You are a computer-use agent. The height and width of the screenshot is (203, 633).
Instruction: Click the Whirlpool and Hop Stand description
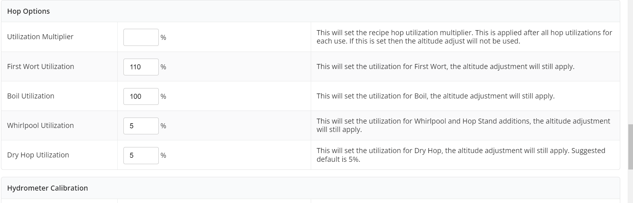(x=463, y=125)
